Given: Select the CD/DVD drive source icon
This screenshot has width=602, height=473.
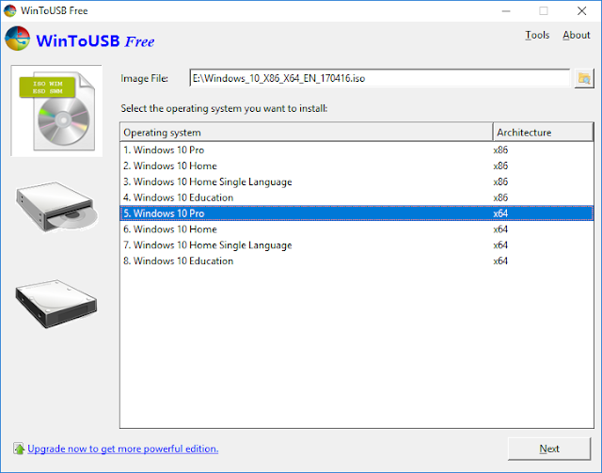Looking at the screenshot, I should [56, 207].
